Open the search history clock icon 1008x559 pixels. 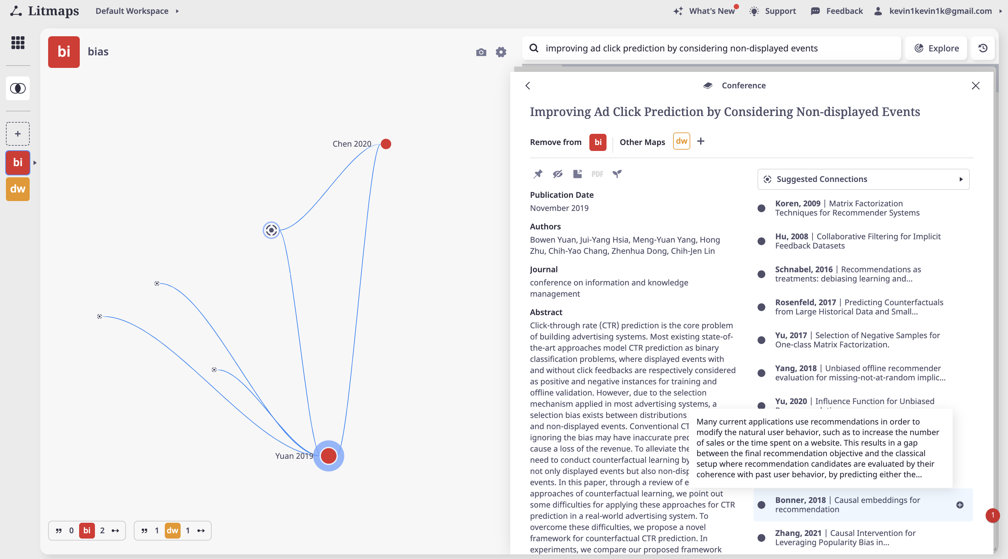[983, 48]
